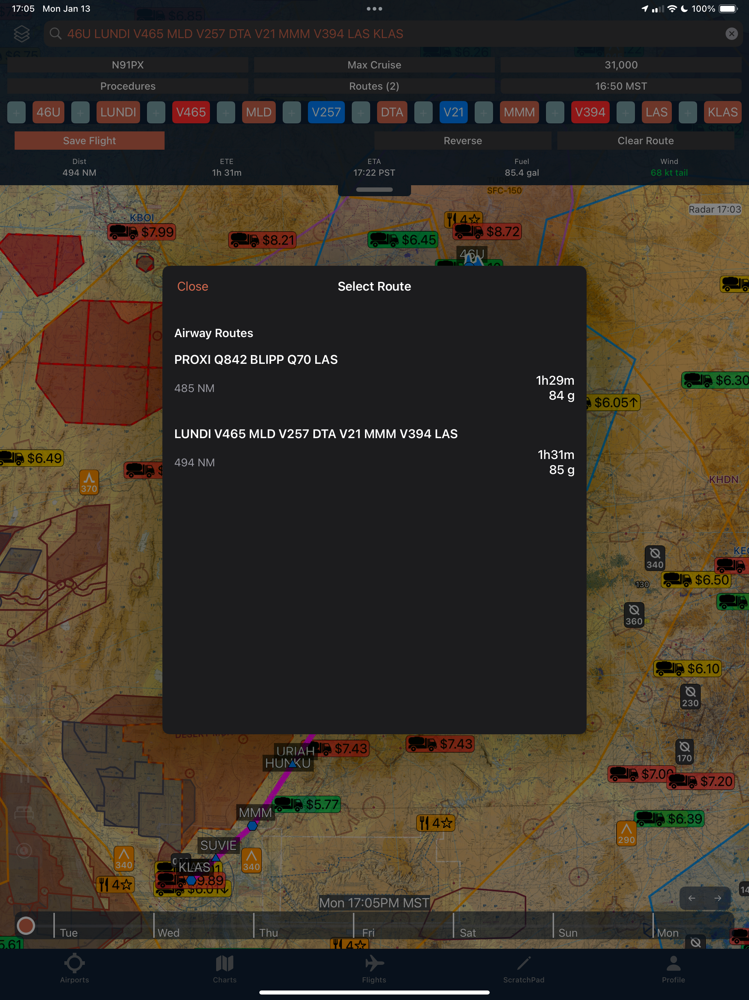
Task: Jump timeline to Thu marker
Action: (x=268, y=933)
